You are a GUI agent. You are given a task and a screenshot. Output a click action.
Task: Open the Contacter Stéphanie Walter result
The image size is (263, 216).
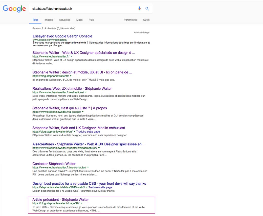(x=54, y=164)
